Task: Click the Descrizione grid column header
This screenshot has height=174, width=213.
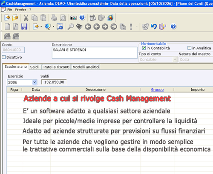Action: [x=95, y=90]
